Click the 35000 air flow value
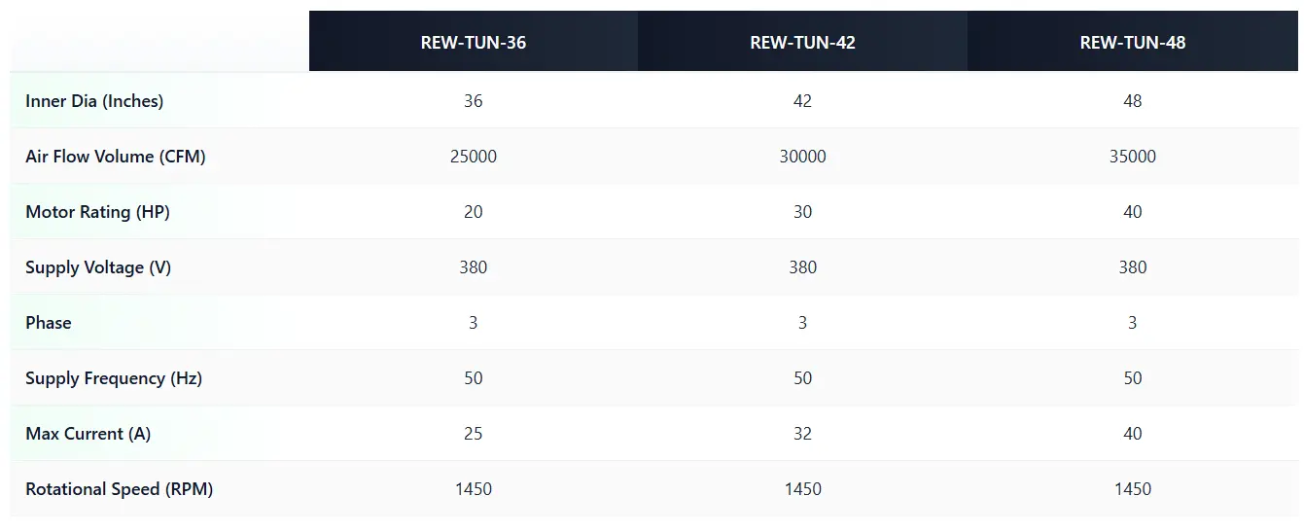 pos(1132,157)
